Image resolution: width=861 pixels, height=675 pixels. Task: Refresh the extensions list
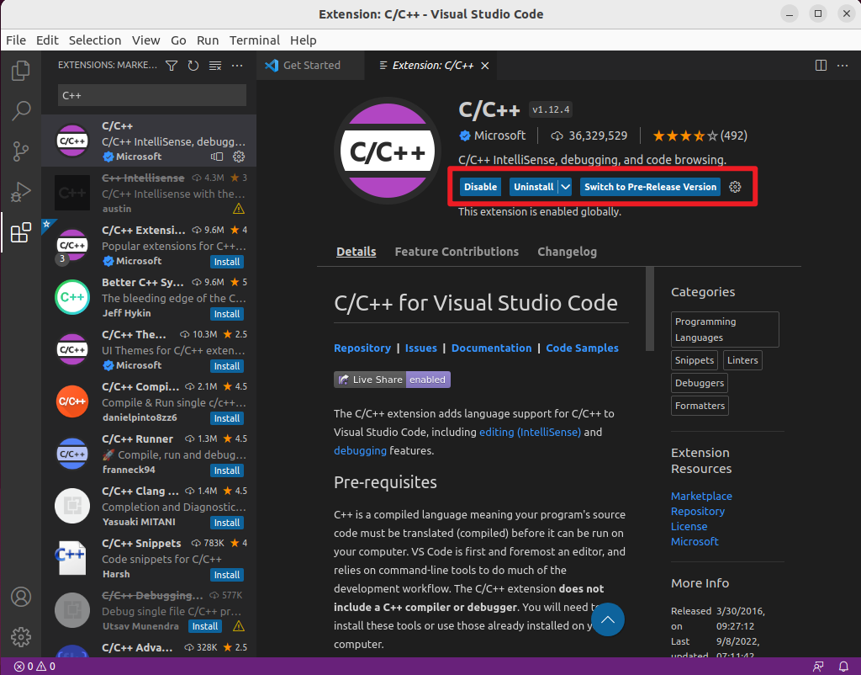pyautogui.click(x=192, y=65)
